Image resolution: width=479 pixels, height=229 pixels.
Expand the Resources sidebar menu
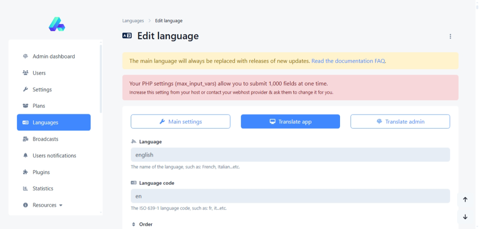tap(45, 205)
